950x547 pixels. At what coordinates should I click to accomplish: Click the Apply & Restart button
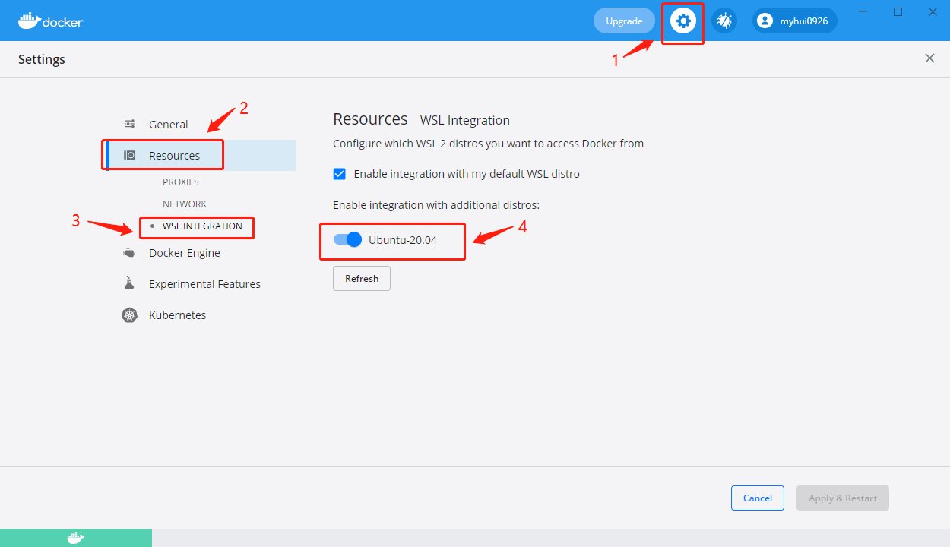pos(842,498)
